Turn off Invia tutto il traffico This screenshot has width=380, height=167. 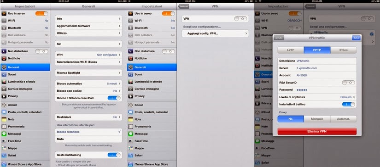[349, 104]
